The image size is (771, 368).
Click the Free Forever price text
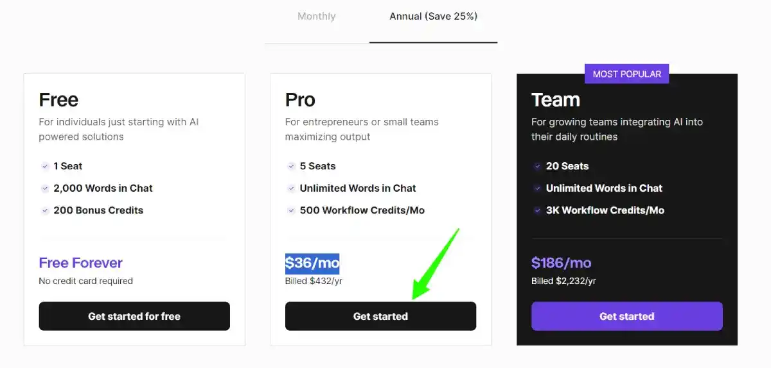80,263
